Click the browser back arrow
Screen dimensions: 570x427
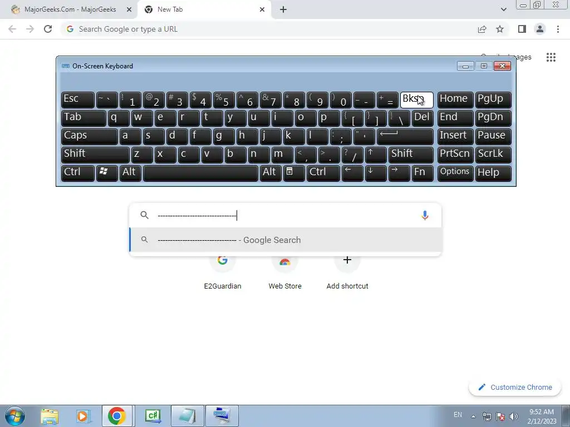pyautogui.click(x=12, y=29)
